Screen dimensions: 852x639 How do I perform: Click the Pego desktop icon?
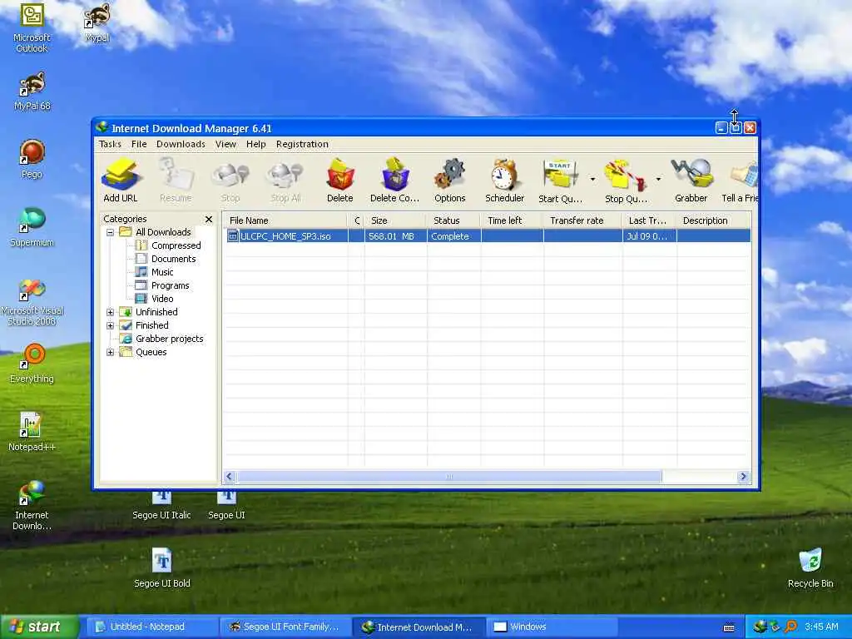[32, 159]
